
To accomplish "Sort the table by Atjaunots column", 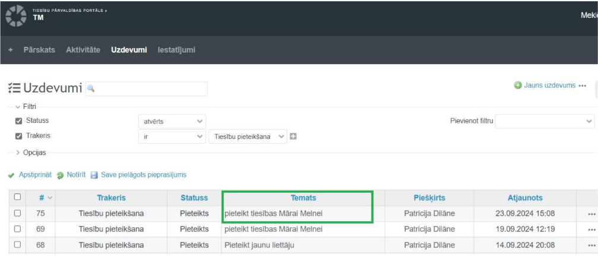I will tap(525, 198).
